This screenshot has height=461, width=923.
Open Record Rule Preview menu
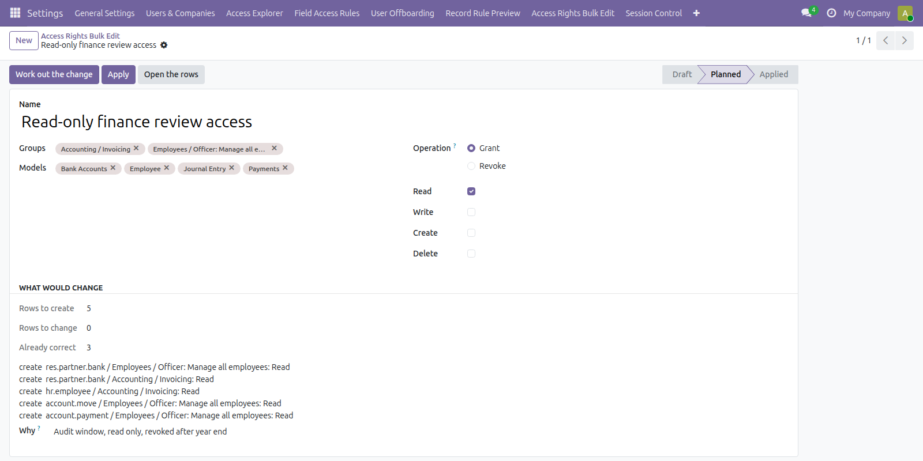pos(483,13)
